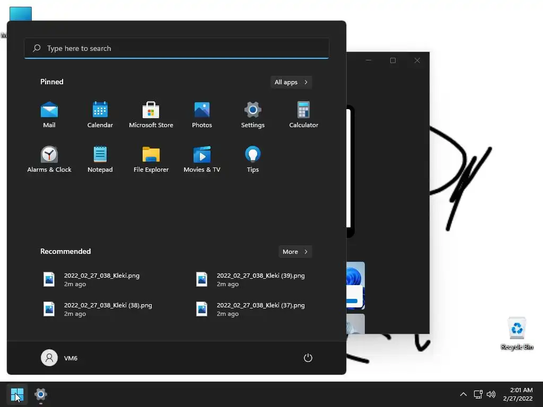Open Alarms & Clock
Screen dimensions: 543x407
tap(49, 159)
